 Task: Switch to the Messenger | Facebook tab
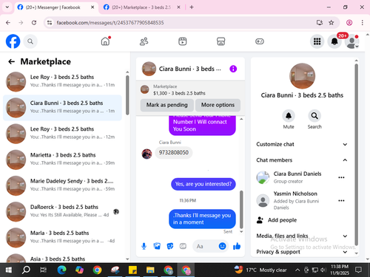pyautogui.click(x=56, y=7)
